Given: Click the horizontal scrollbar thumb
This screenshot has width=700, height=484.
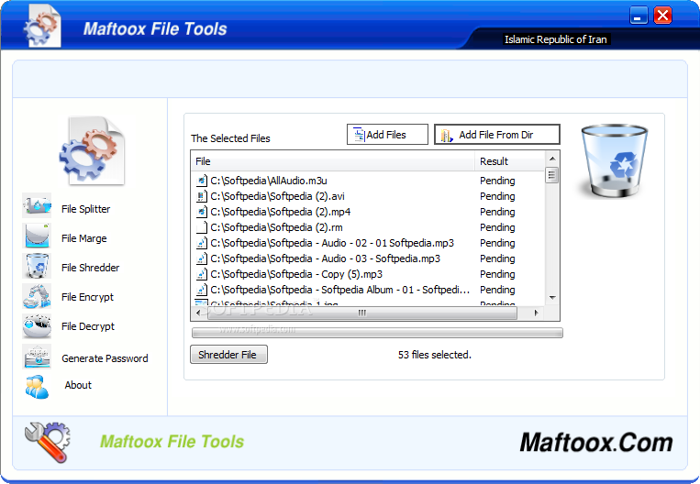Looking at the screenshot, I should tap(361, 313).
